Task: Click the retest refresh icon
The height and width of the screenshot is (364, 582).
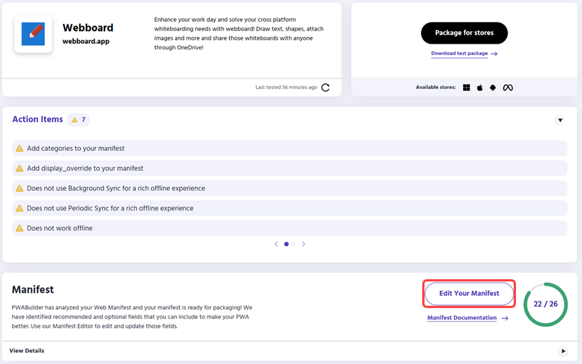Action: (326, 88)
